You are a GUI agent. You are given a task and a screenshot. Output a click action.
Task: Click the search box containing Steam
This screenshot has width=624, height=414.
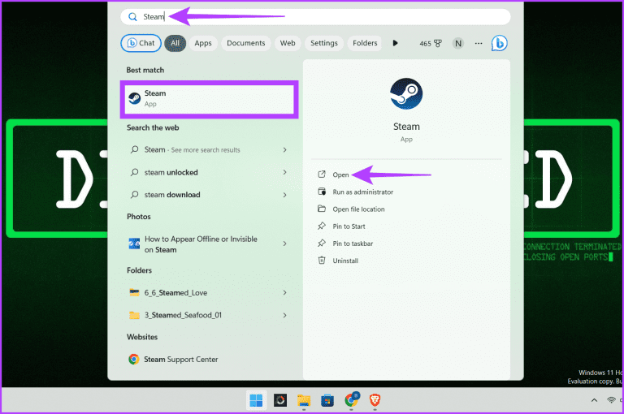[x=315, y=16]
